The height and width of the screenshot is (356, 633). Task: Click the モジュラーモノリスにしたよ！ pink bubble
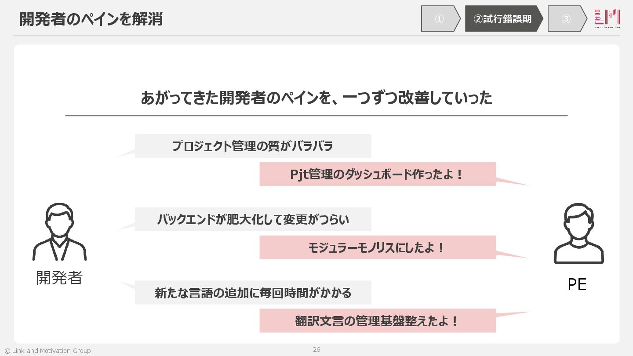378,247
